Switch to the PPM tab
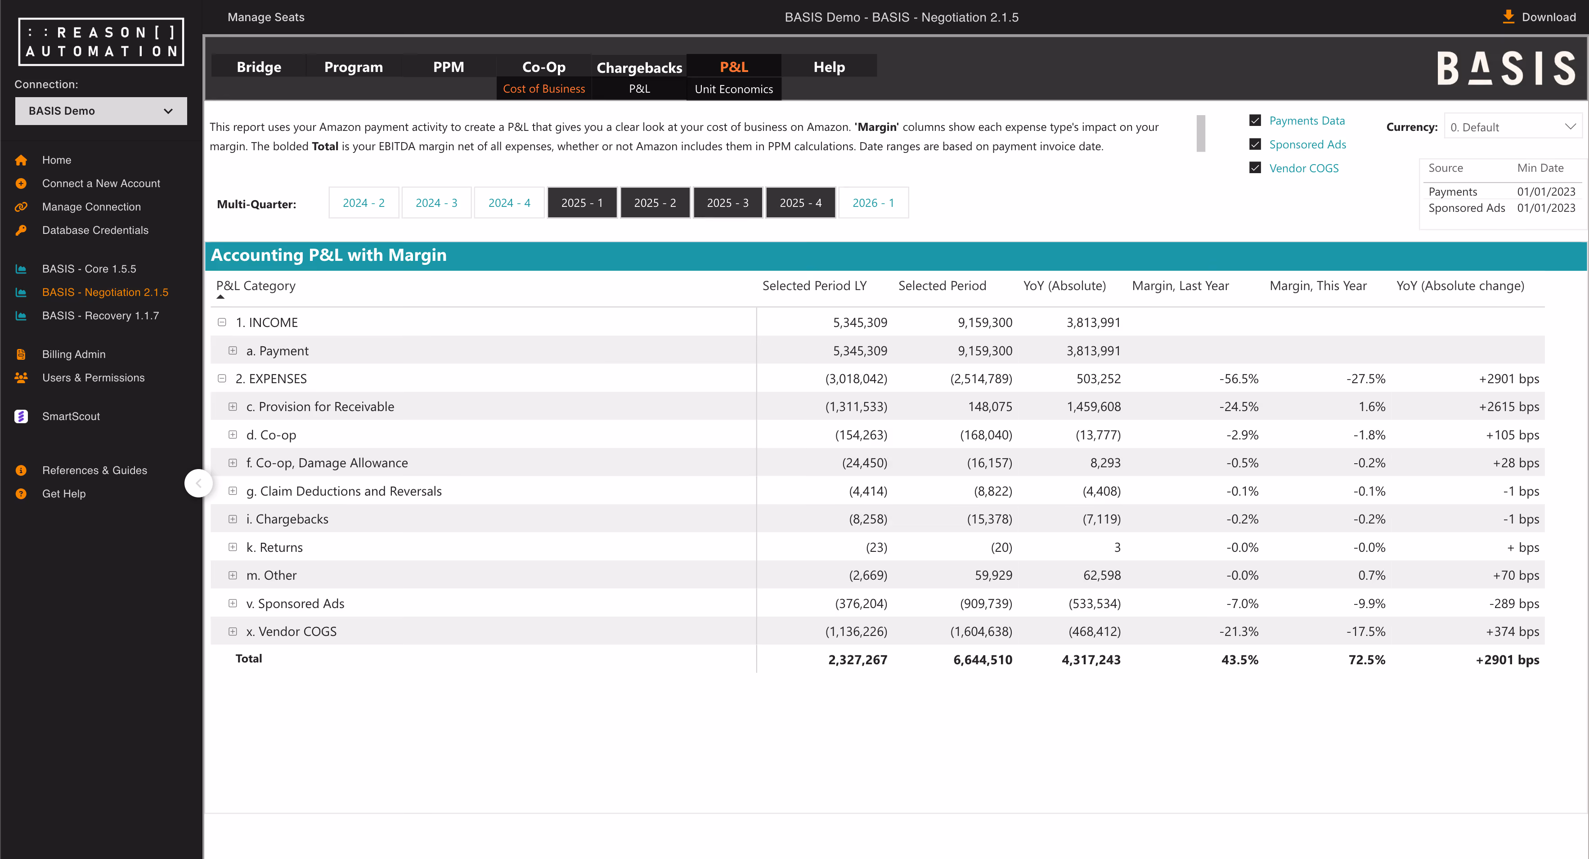Viewport: 1589px width, 859px height. 449,67
